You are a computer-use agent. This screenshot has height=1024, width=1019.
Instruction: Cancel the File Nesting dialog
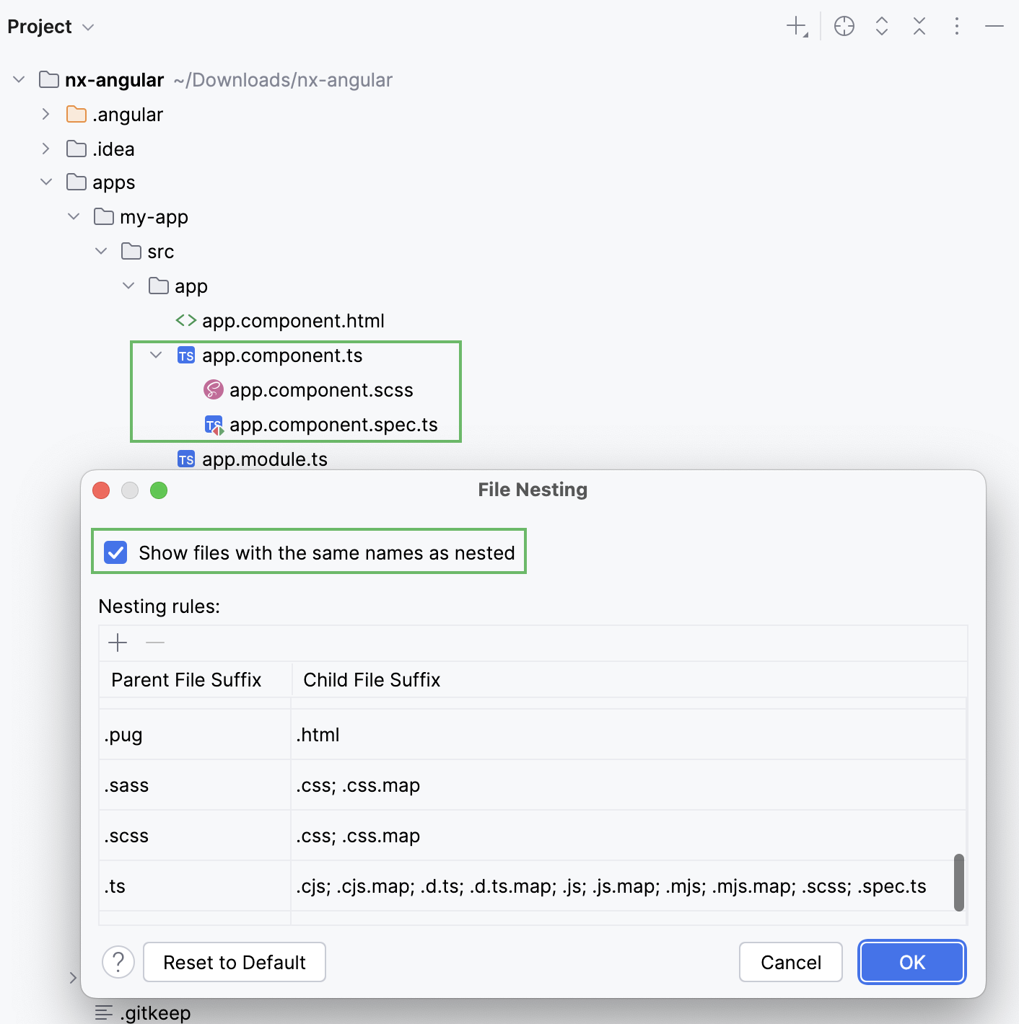click(x=790, y=962)
